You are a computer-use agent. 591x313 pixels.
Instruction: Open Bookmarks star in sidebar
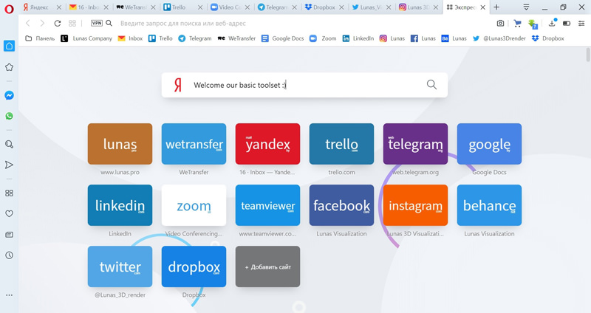tap(9, 67)
